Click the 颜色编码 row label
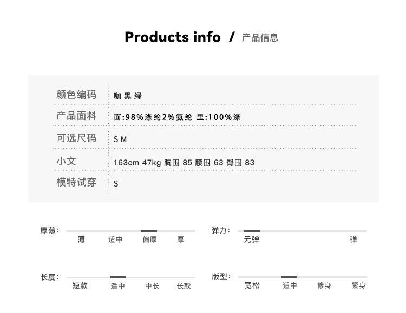The image size is (406, 313). pyautogui.click(x=76, y=95)
